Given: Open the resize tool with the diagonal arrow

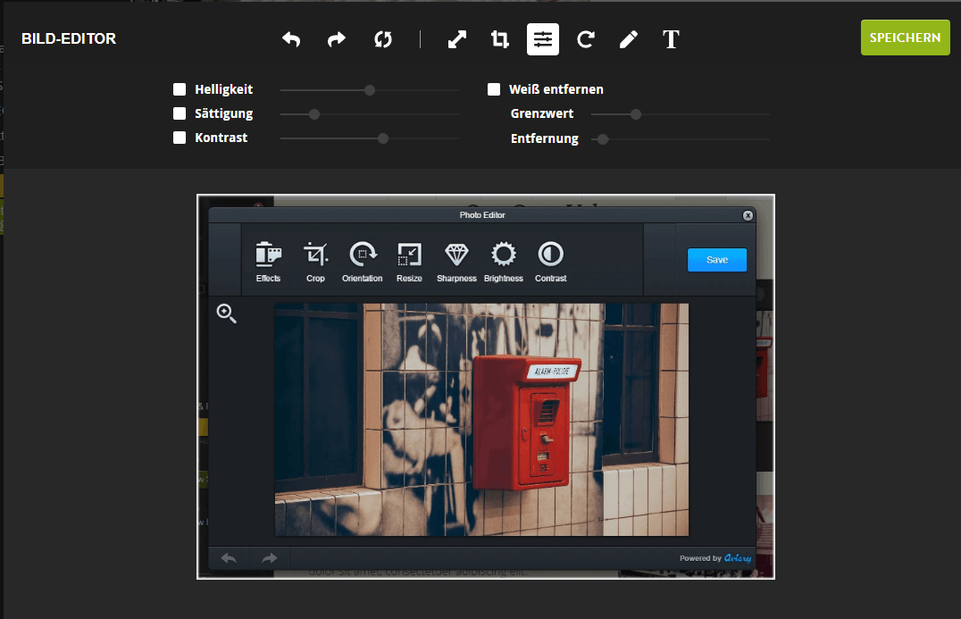Looking at the screenshot, I should point(457,40).
